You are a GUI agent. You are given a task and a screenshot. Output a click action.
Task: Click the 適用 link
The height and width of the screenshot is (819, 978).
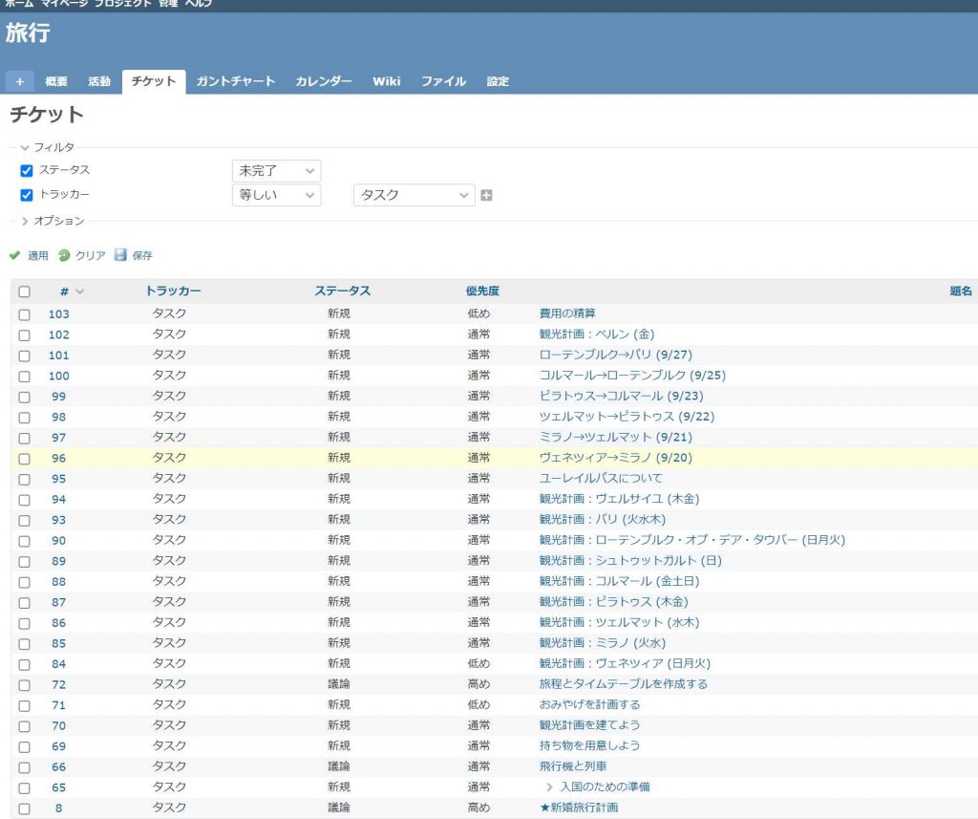coord(38,255)
